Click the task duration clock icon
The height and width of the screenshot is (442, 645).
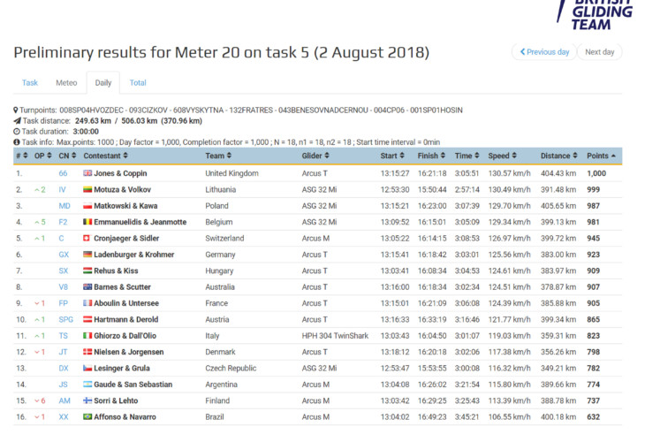pyautogui.click(x=17, y=131)
